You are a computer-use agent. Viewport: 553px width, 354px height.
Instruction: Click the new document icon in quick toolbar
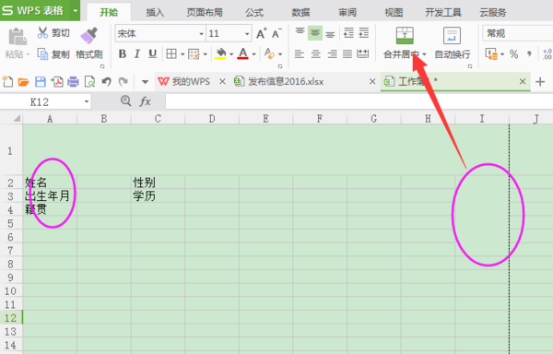coord(7,81)
